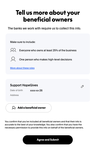Screen dimensions: 95x151
Task: Click the add-person icon in beneficial owner button
Action: pyautogui.click(x=14, y=108)
